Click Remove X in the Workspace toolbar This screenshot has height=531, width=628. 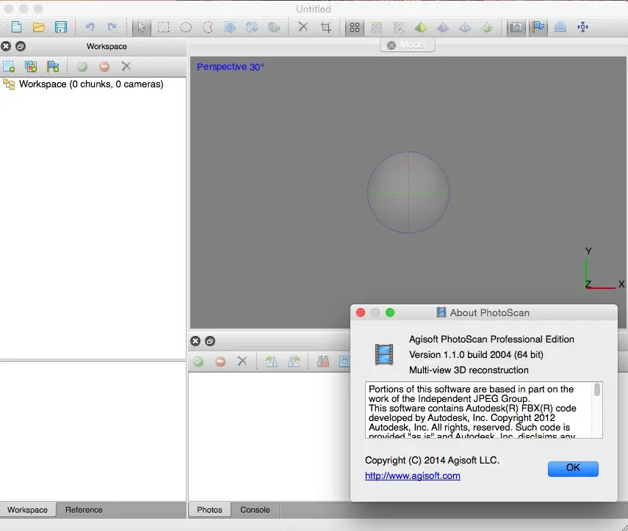coord(126,66)
